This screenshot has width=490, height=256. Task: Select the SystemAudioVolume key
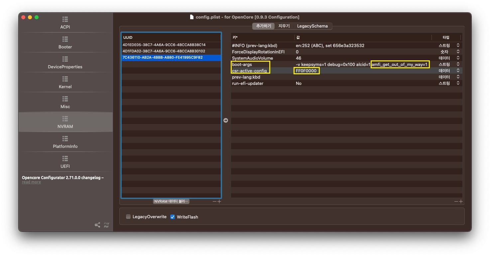pos(252,58)
